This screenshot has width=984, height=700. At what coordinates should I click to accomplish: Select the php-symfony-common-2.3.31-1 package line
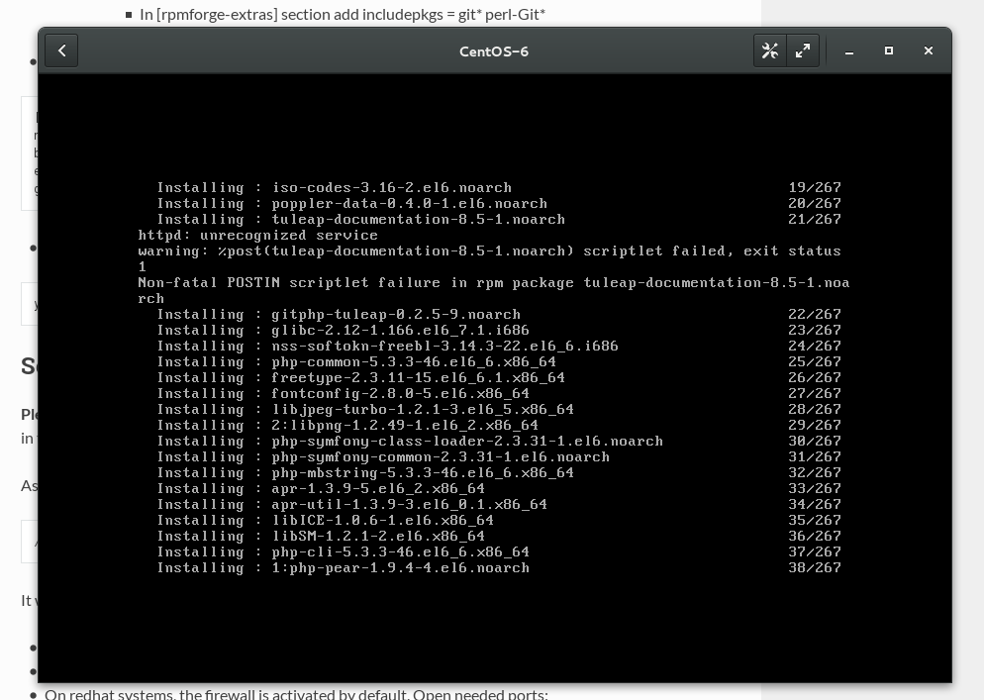pyautogui.click(x=499, y=457)
